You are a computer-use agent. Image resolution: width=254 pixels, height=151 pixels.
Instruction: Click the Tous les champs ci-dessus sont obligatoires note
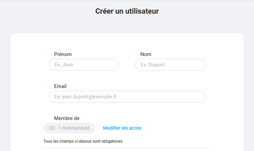[x=83, y=141]
